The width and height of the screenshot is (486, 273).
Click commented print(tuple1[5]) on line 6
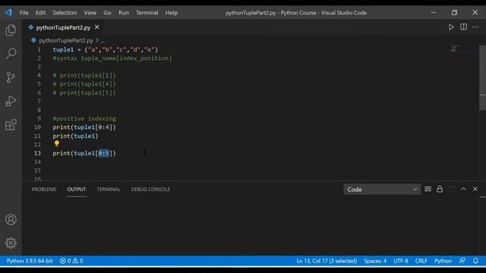84,93
